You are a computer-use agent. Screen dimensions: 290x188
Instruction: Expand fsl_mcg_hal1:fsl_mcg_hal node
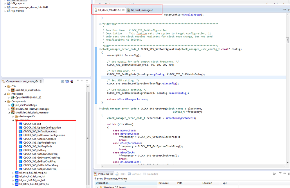click(x=13, y=173)
